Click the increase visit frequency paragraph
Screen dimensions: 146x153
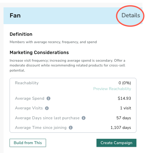tap(67, 65)
